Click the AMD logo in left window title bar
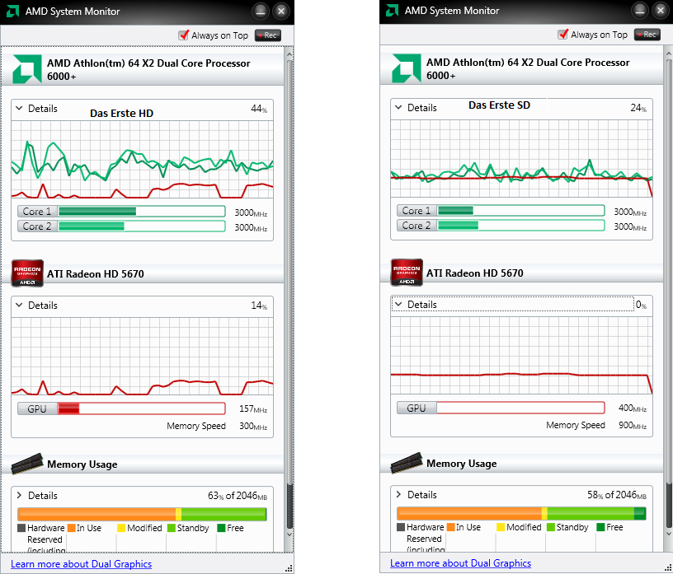This screenshot has height=574, width=673. 12,12
